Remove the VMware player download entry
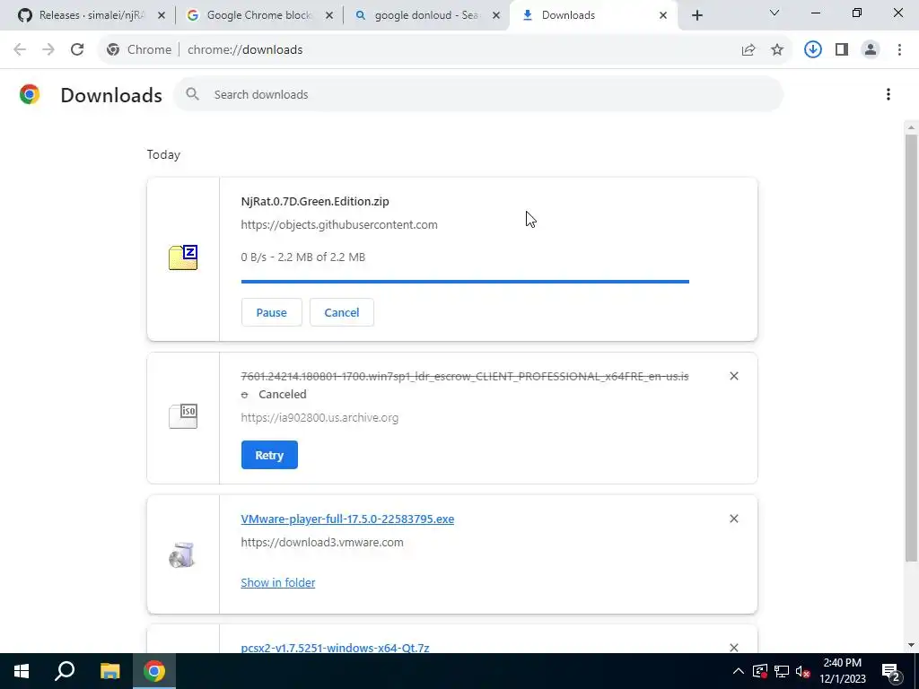Viewport: 919px width, 689px height. click(x=734, y=519)
